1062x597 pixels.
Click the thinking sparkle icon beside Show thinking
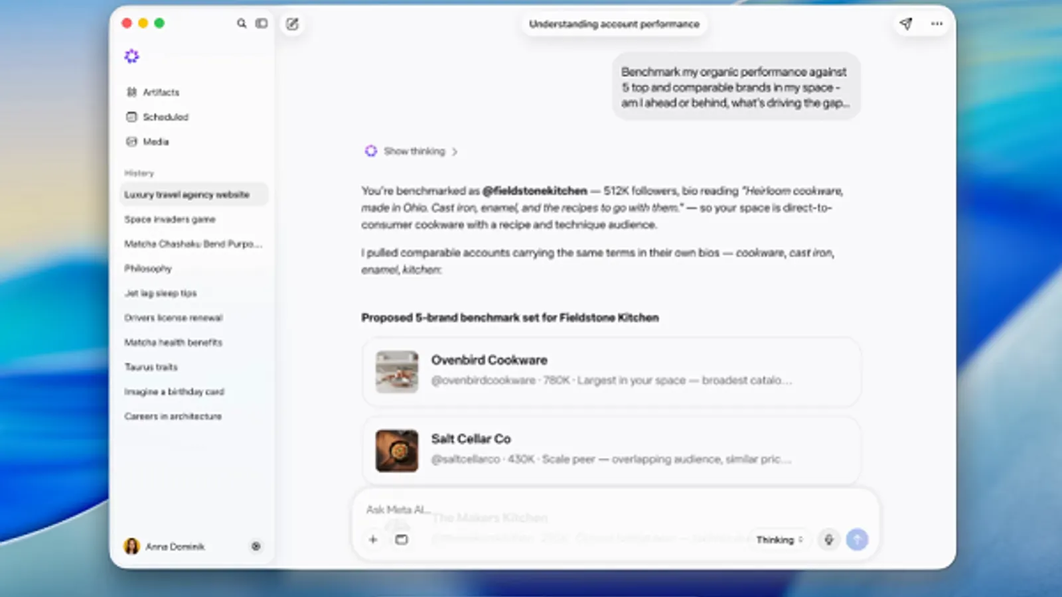click(370, 151)
